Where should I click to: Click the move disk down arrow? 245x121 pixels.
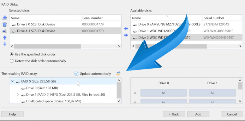(5, 44)
